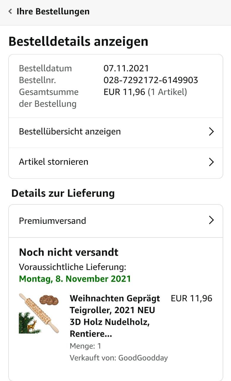Viewport: 231px width, 381px height.
Task: Click the Menge: 1 quantity text
Action: pos(85,346)
